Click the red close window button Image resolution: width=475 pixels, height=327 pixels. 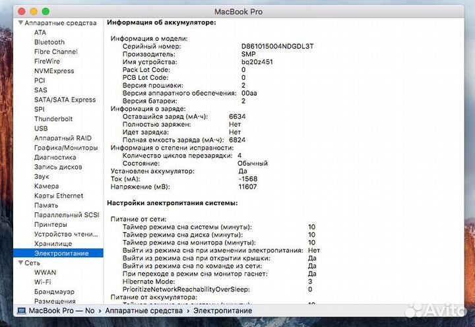point(22,11)
